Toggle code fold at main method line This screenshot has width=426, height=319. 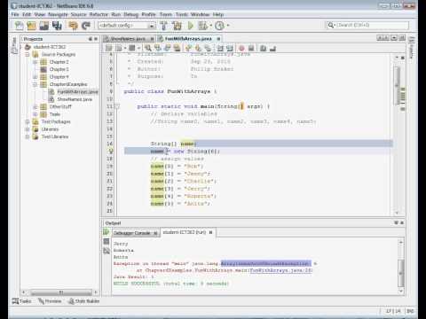coord(117,106)
